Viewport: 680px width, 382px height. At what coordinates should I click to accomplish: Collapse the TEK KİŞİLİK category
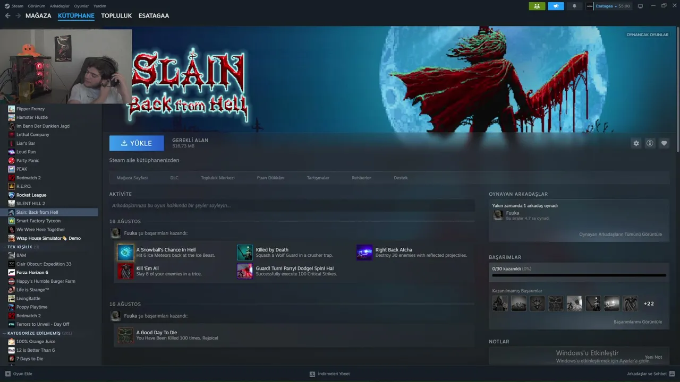[x=4, y=247]
